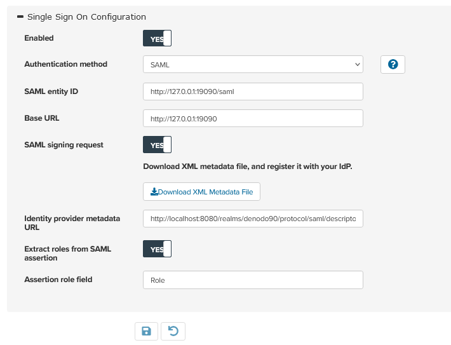
Task: Click the download icon on the metadata button
Action: [154, 192]
